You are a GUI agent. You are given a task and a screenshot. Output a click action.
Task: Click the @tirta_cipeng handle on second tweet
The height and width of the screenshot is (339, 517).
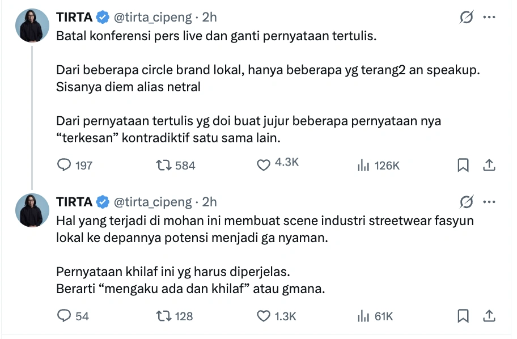click(154, 202)
